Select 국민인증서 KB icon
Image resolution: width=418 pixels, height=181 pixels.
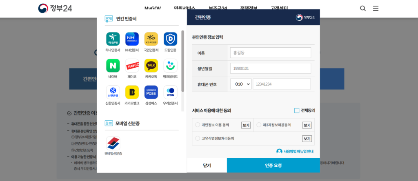[151, 39]
